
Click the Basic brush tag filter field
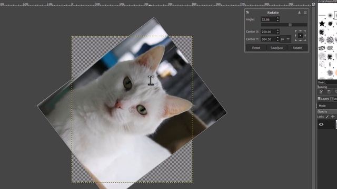(x=327, y=82)
